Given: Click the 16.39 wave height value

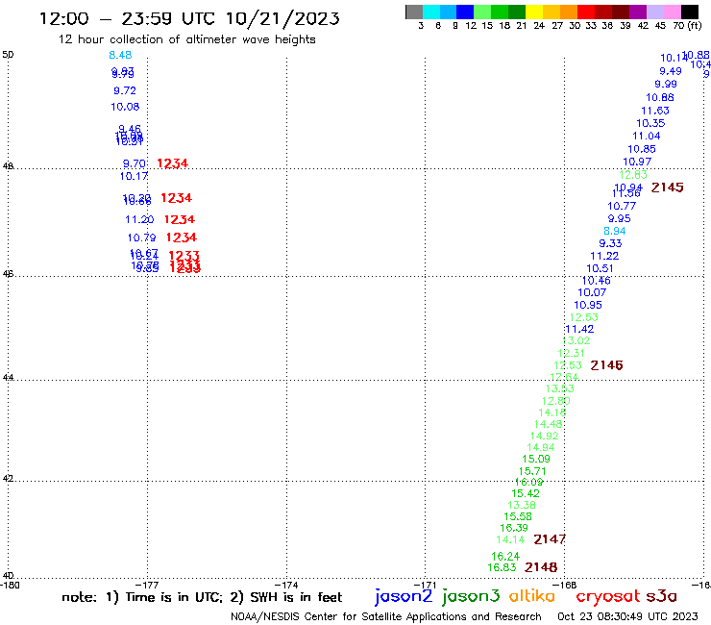Looking at the screenshot, I should 514,528.
